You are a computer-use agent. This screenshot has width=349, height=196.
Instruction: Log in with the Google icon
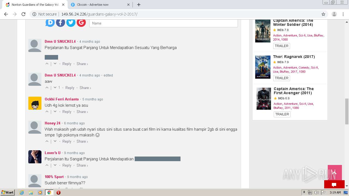(x=81, y=22)
